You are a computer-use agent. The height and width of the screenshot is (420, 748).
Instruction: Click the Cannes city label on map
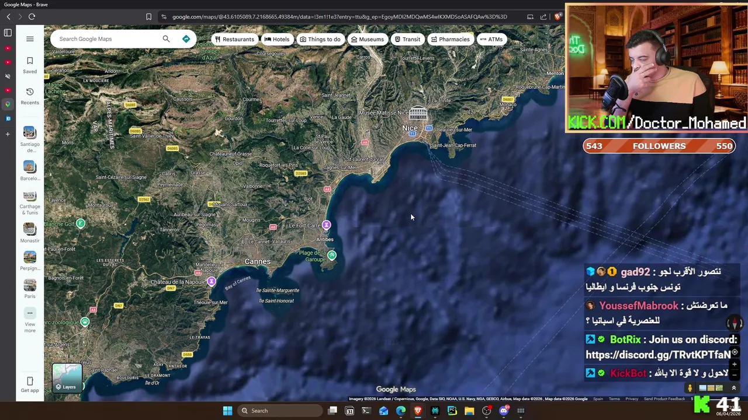point(258,261)
